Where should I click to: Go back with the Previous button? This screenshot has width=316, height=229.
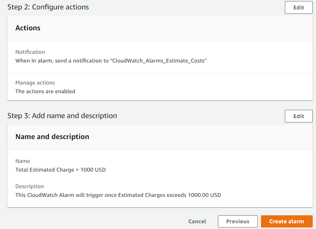(237, 221)
